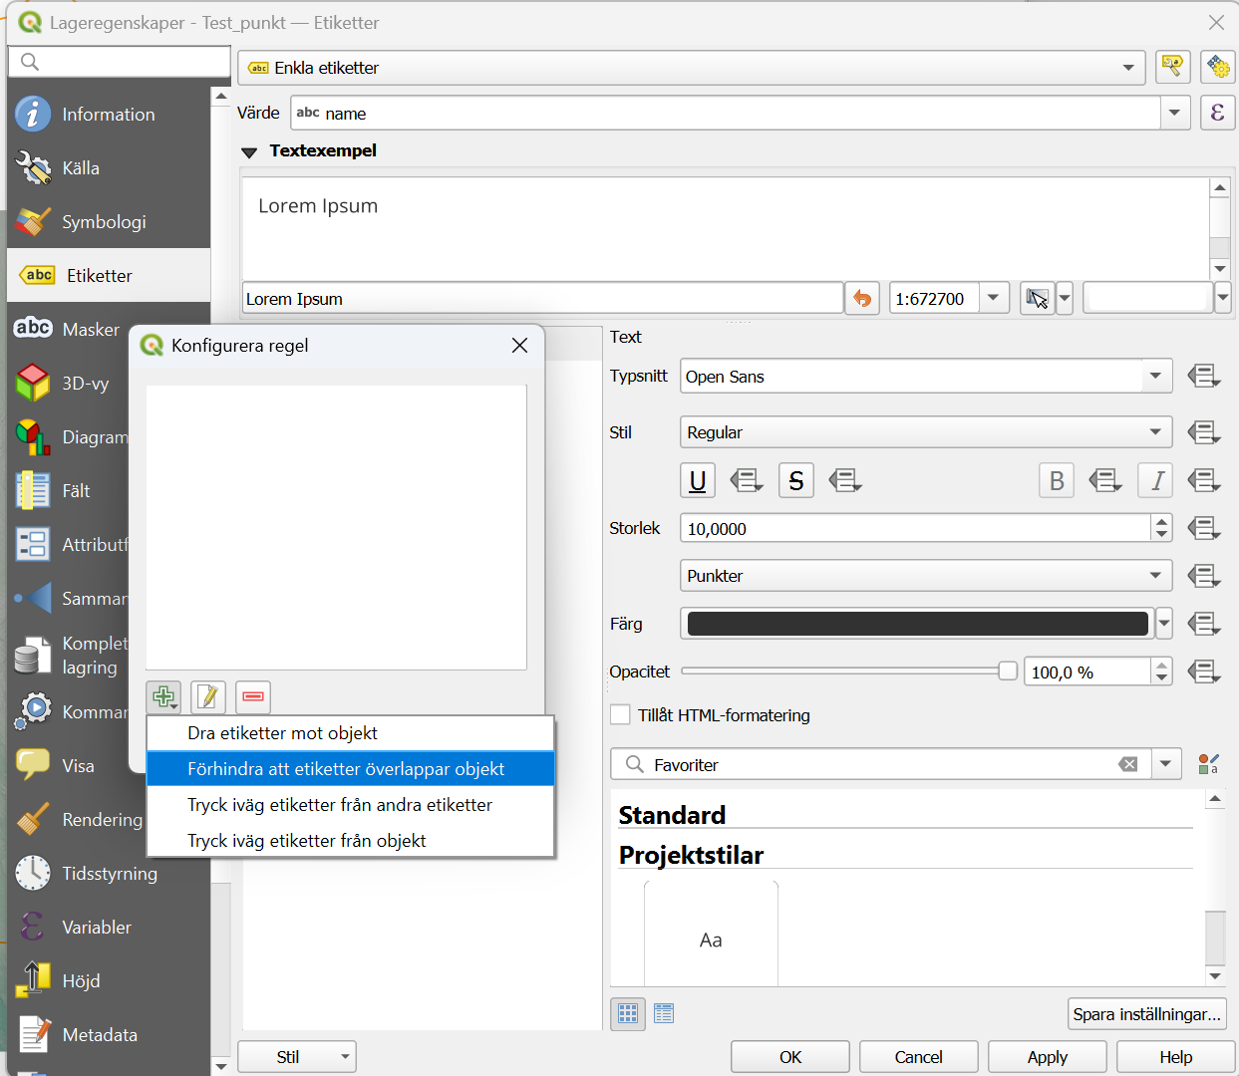Open the Punkter unit dropdown
The width and height of the screenshot is (1239, 1076).
pyautogui.click(x=926, y=576)
